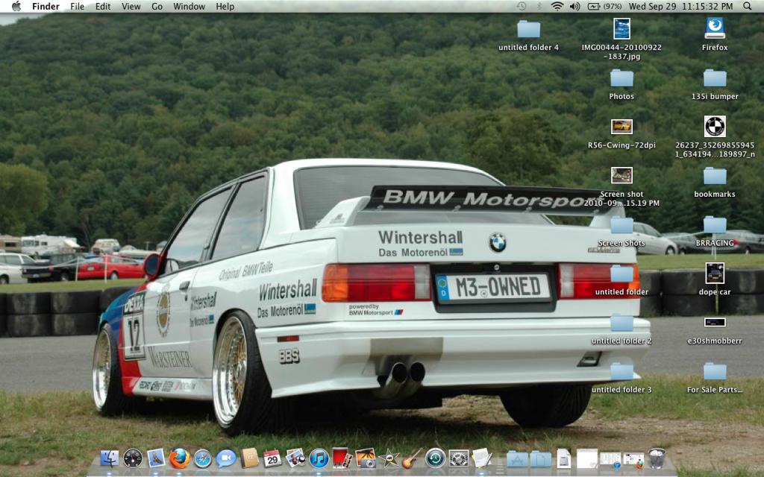Click the Bluetooth menu bar icon
Screen dimensions: 764x477
(539, 6)
